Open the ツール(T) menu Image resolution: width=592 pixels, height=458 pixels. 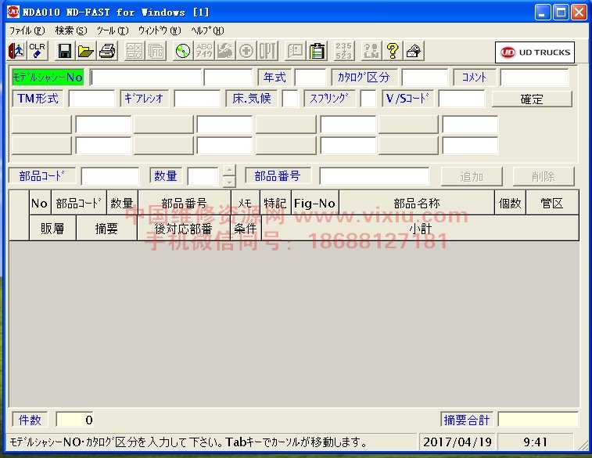point(112,31)
